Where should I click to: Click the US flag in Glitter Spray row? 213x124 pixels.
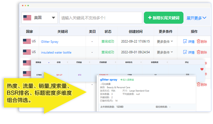(x=27, y=41)
